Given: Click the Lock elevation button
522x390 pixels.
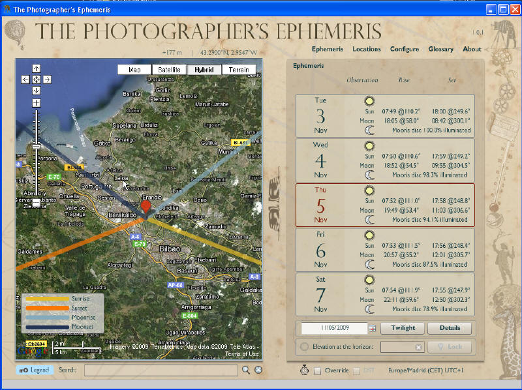Looking at the screenshot, I should pos(450,347).
